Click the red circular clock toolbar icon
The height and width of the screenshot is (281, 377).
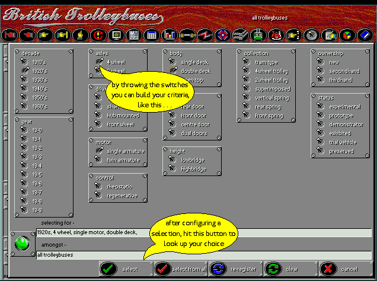98,35
